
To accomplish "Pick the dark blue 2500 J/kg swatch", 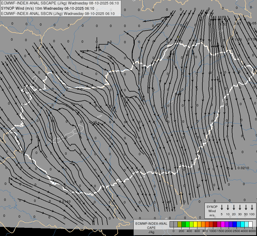I will (x=235, y=224).
